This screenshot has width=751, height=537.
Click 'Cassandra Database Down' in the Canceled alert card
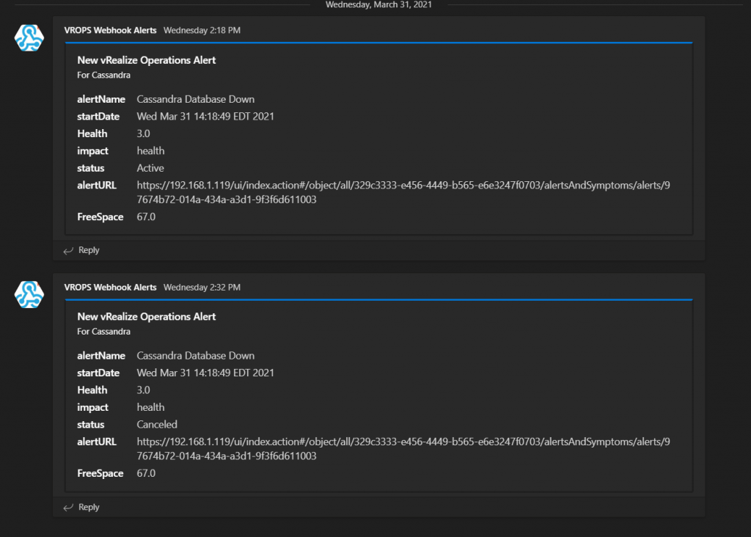pos(195,356)
